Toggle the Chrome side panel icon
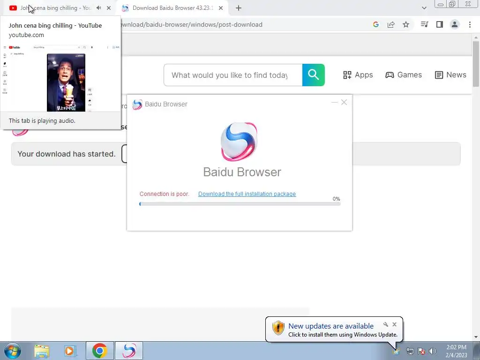 tap(440, 24)
